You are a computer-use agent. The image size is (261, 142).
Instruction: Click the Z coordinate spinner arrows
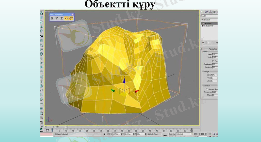pyautogui.click(x=145, y=134)
